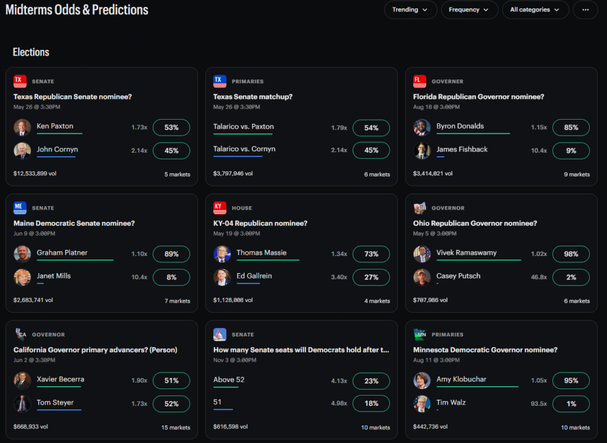Viewport: 607px width, 443px height.
Task: Click Byron Donalds avatar thumbnail
Action: (x=421, y=127)
